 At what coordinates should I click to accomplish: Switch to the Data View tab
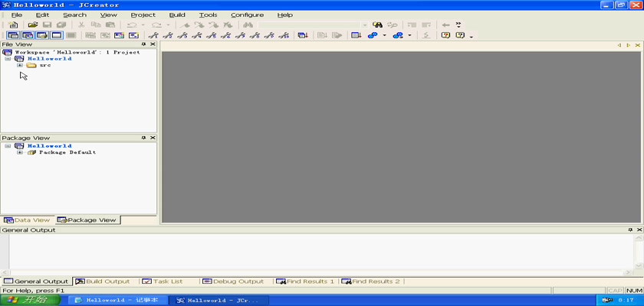27,220
